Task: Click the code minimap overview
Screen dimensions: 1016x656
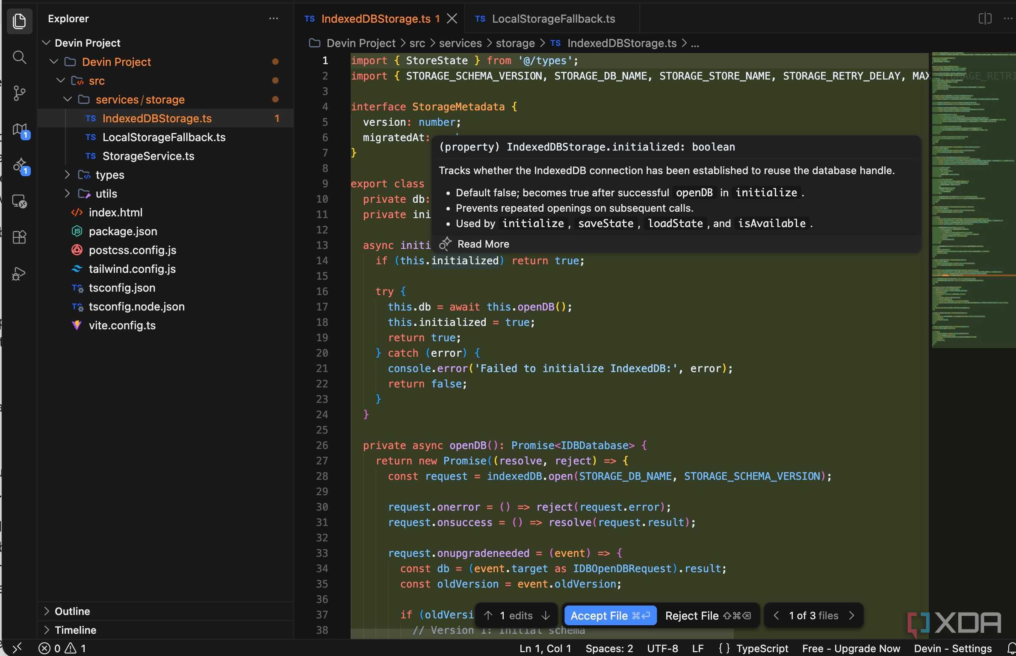Action: click(x=973, y=200)
